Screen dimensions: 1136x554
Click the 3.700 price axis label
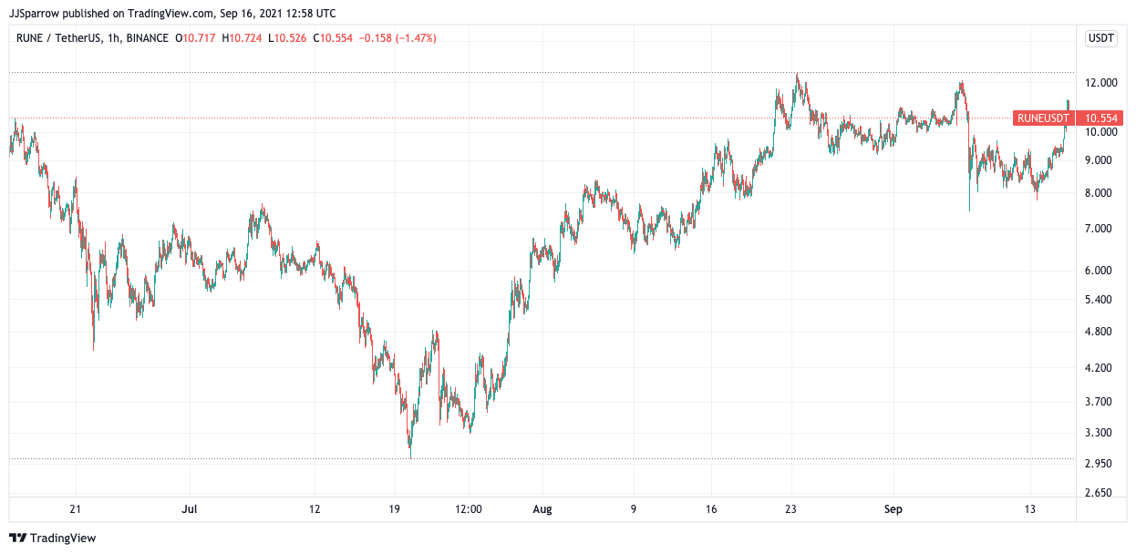1099,402
